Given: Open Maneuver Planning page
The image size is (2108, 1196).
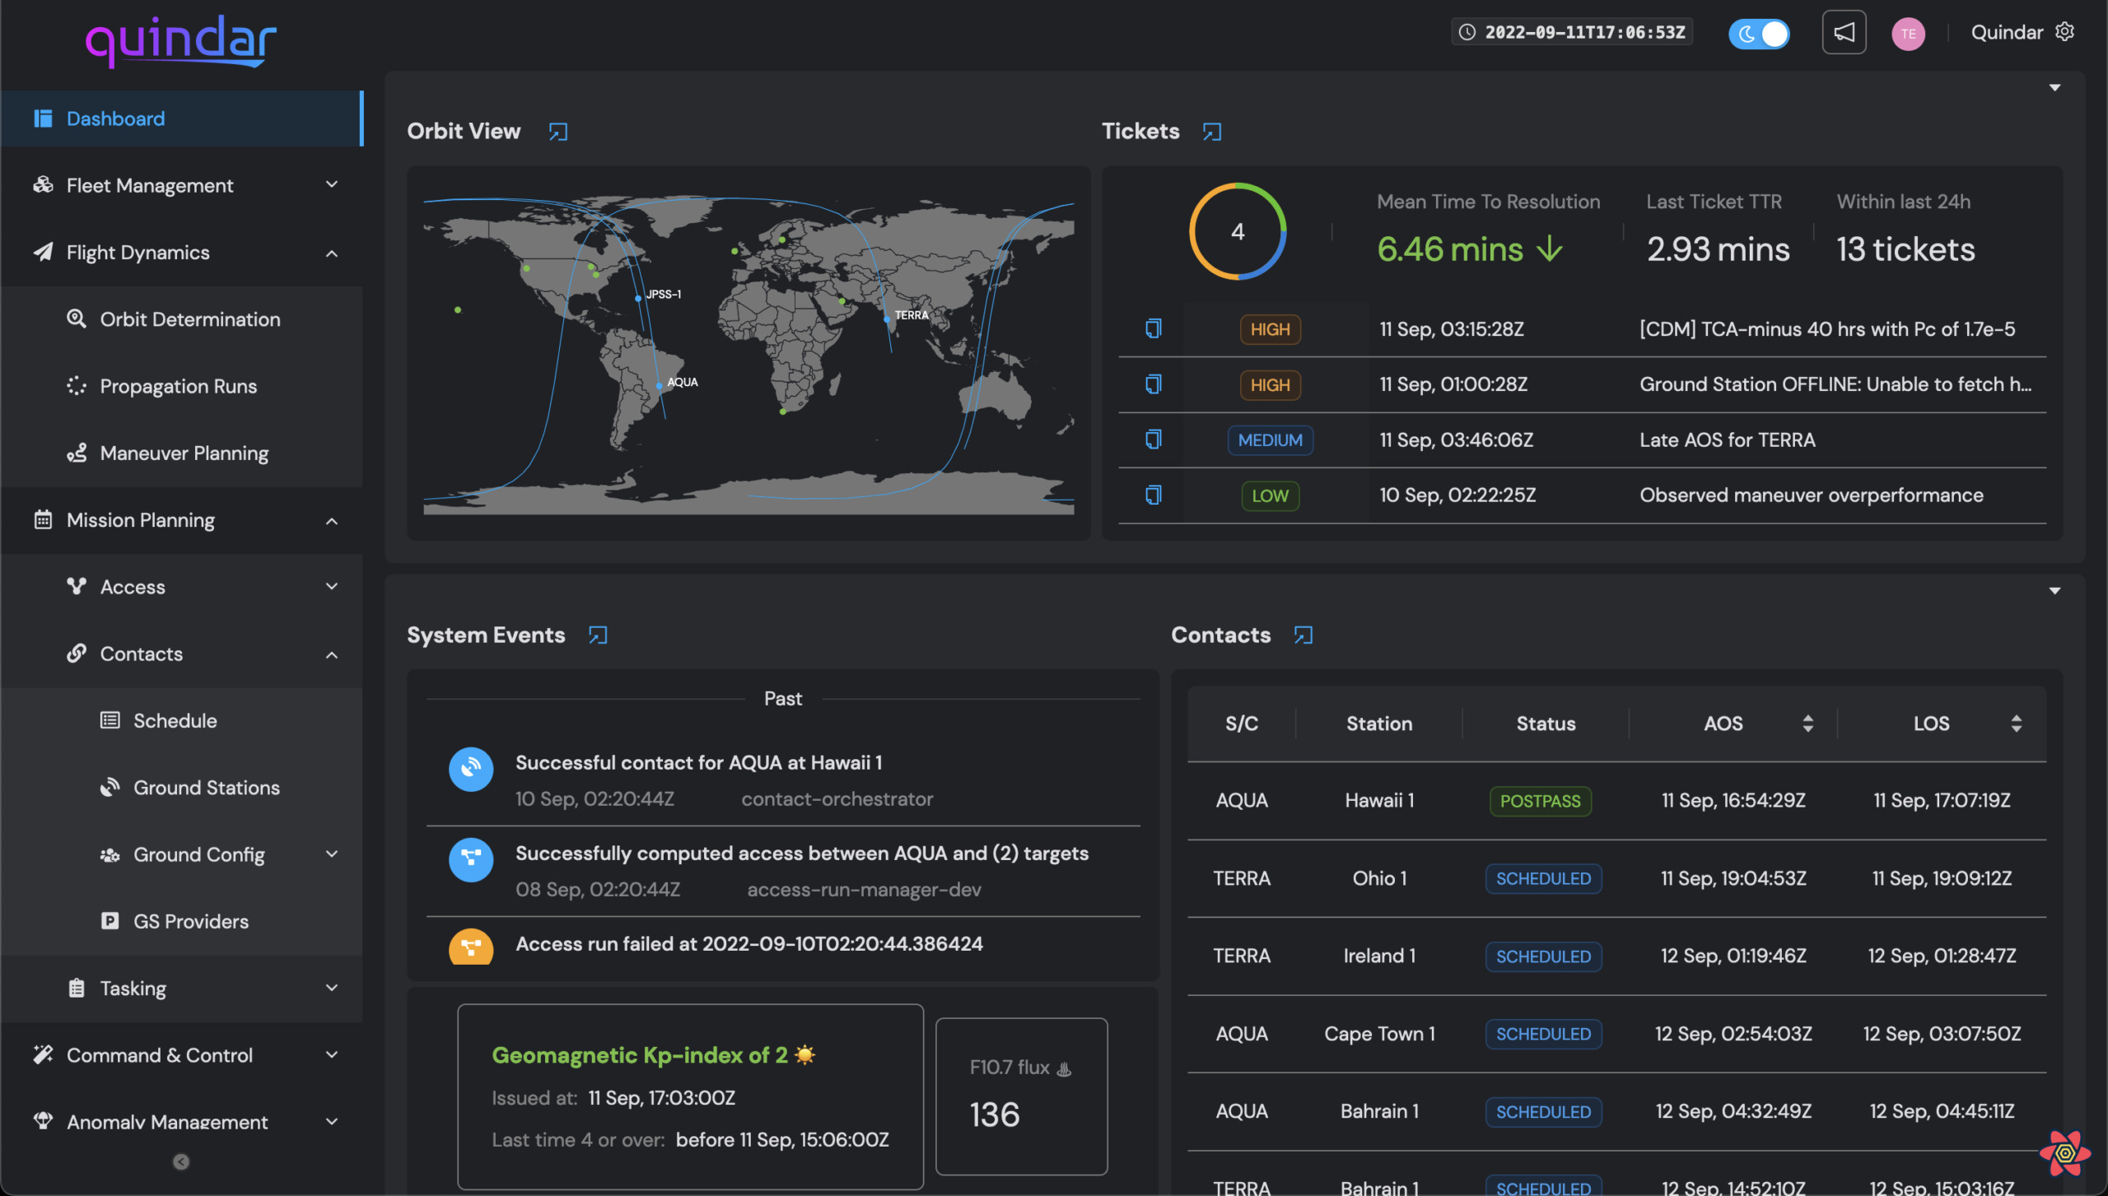Looking at the screenshot, I should tap(184, 454).
